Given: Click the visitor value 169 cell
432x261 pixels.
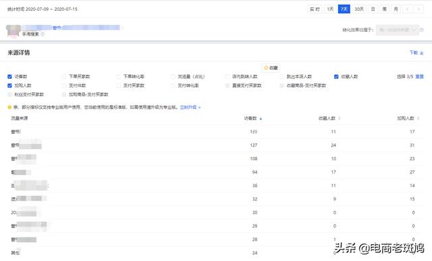Looking at the screenshot, I should (254, 132).
